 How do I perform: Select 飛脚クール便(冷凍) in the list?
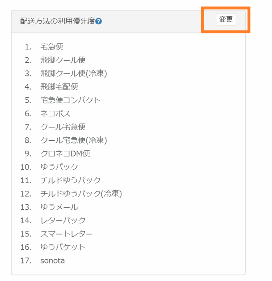tap(73, 73)
